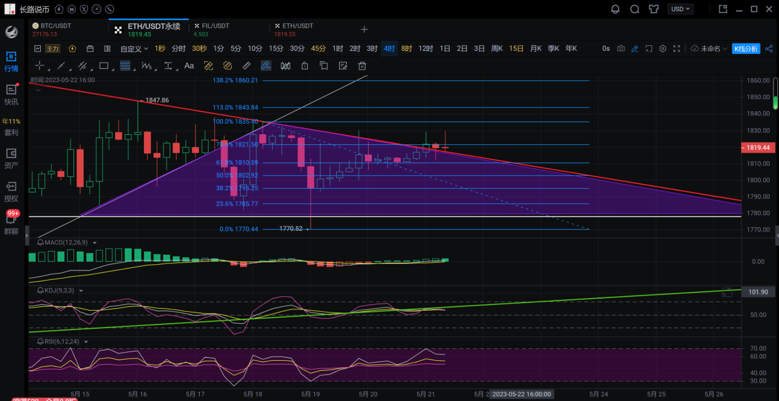779x401 pixels.
Task: Select the Elliott wave W5 tool
Action: [x=147, y=65]
